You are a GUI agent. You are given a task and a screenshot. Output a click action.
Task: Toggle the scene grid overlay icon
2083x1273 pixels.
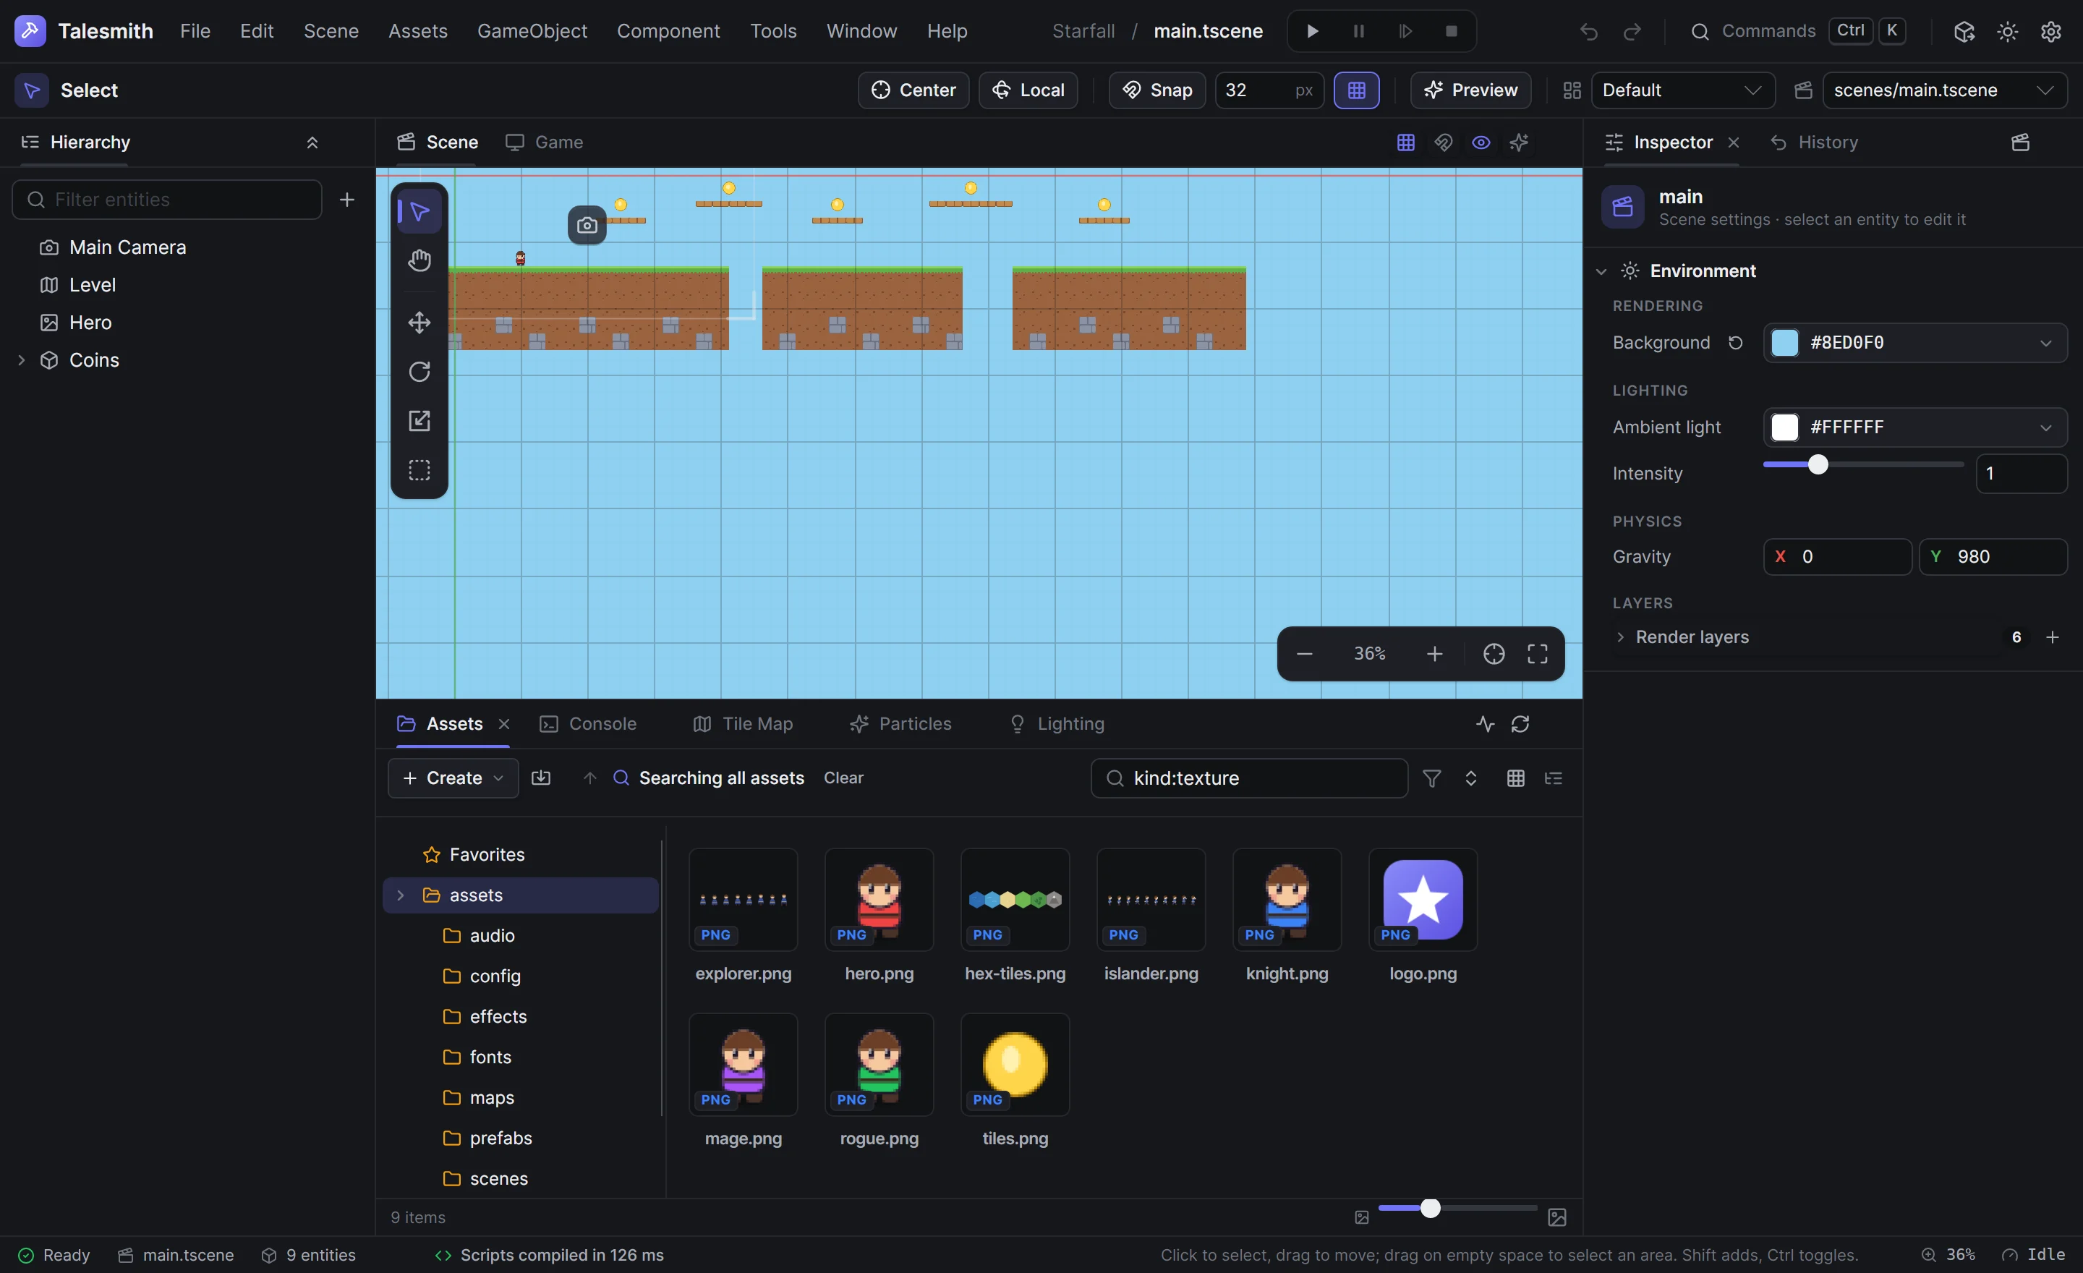[x=1405, y=142]
